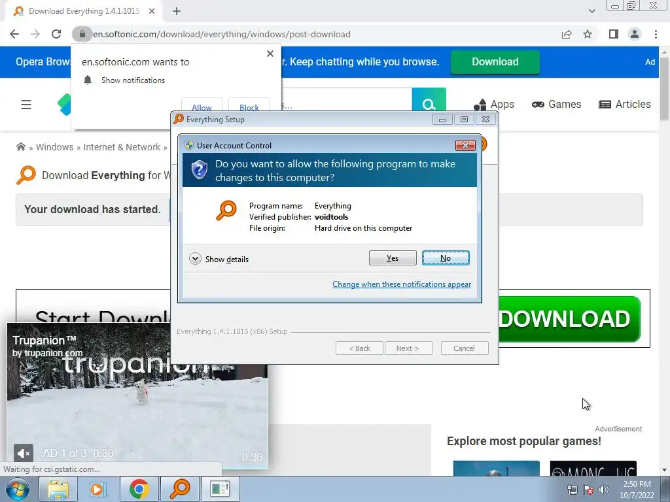This screenshot has width=670, height=502.
Task: Click green Download button in Opera ad banner
Action: pos(495,62)
